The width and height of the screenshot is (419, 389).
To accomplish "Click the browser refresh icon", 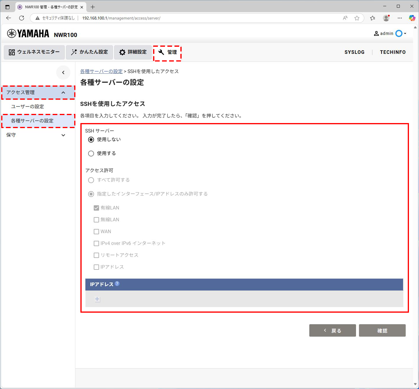I will (x=21, y=18).
